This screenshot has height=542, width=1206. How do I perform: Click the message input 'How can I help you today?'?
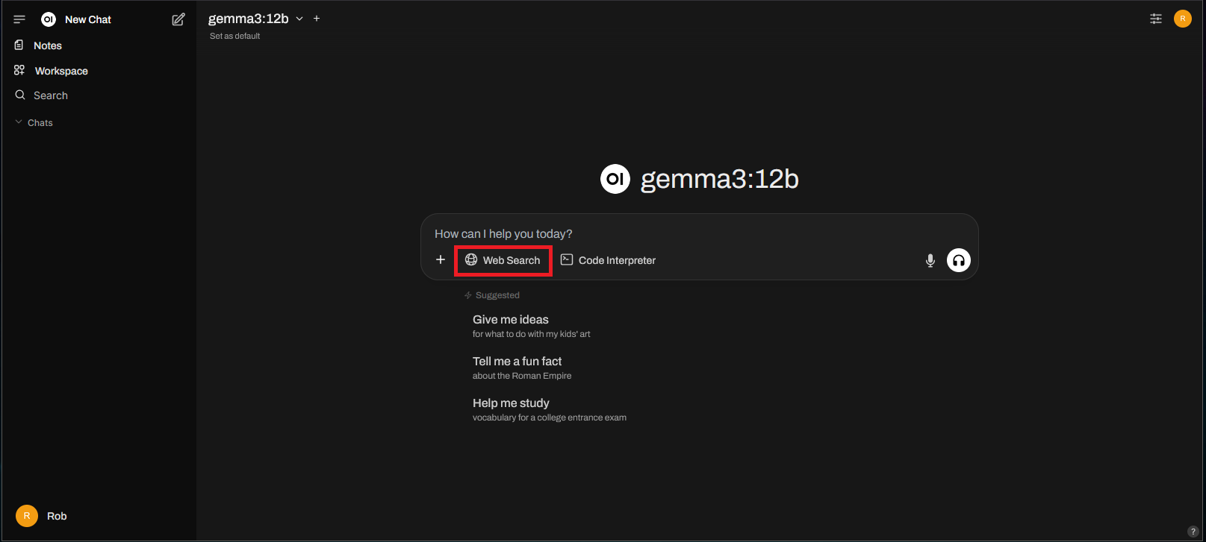(x=699, y=234)
